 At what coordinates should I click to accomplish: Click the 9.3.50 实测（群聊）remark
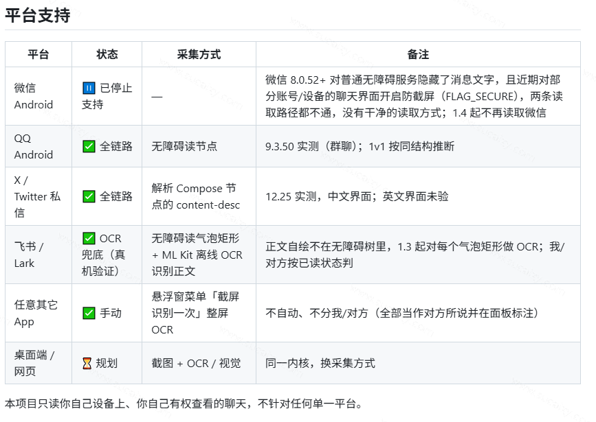click(360, 146)
